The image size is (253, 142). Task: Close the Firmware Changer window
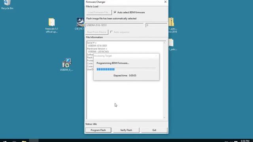coord(165,2)
